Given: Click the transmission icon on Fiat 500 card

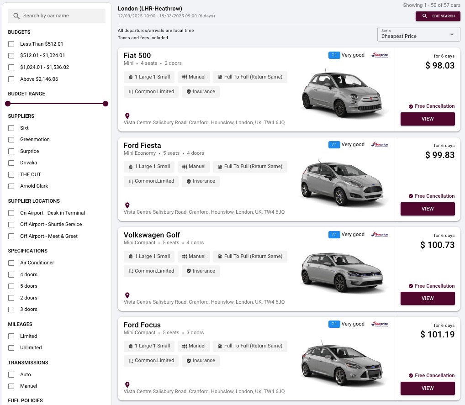Looking at the screenshot, I should pos(185,77).
